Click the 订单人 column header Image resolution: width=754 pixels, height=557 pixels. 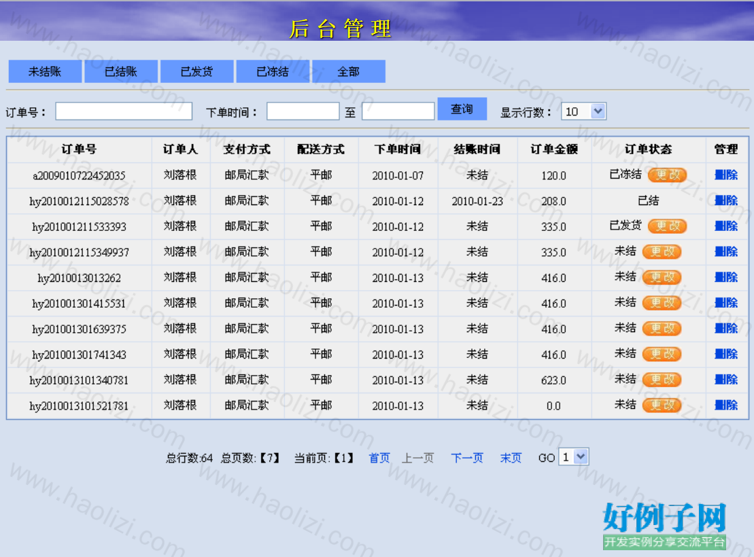pyautogui.click(x=180, y=149)
